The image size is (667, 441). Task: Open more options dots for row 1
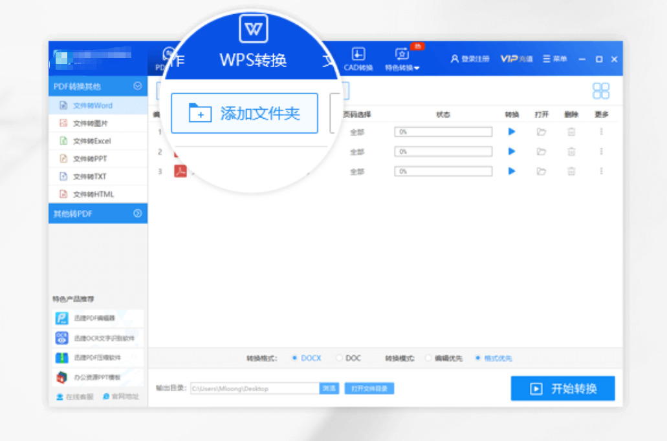click(601, 132)
